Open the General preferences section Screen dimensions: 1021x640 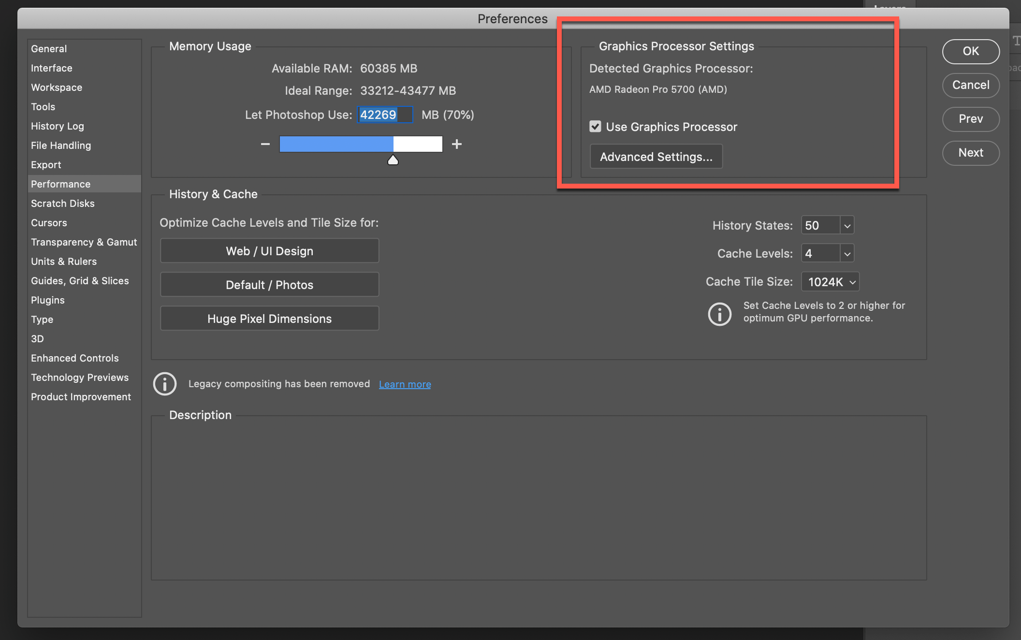(48, 48)
